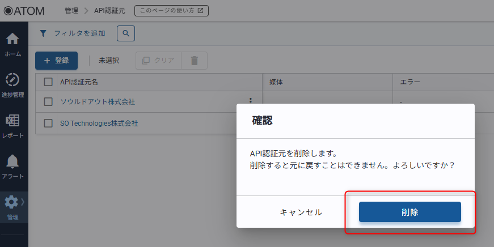
Task: Confirm deletion with the 削除 button
Action: click(x=409, y=212)
